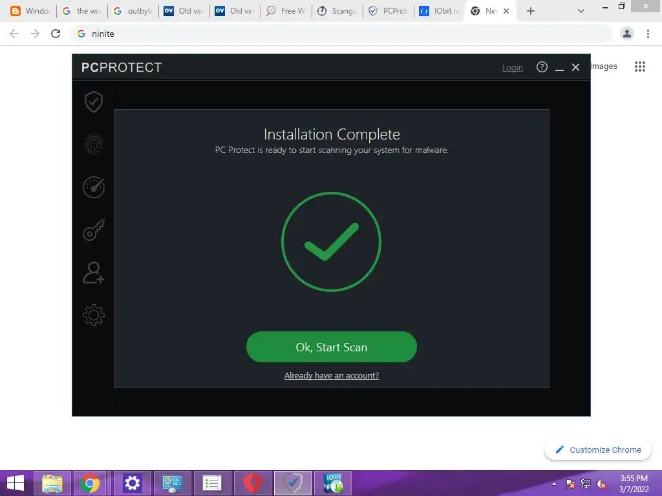The height and width of the screenshot is (496, 662).
Task: Switch to the Windo Blogger tab
Action: tap(31, 11)
